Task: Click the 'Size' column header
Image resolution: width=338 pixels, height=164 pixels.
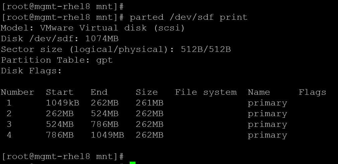Action: 146,92
